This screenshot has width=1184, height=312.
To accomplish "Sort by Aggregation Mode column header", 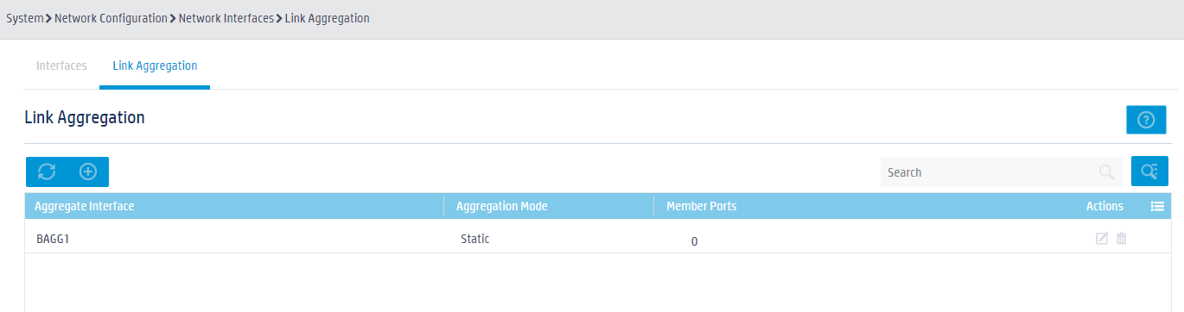I will tap(502, 206).
